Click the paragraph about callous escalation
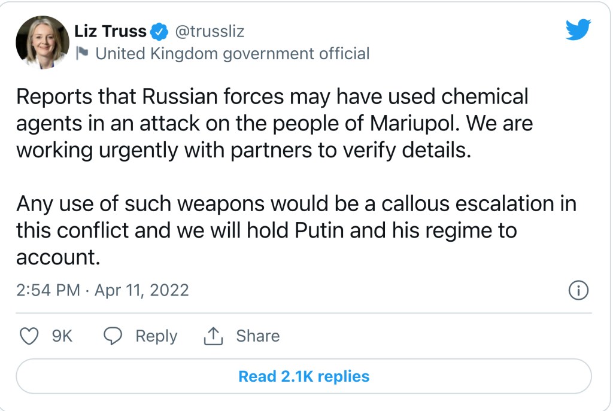Image resolution: width=613 pixels, height=411 pixels. [296, 230]
